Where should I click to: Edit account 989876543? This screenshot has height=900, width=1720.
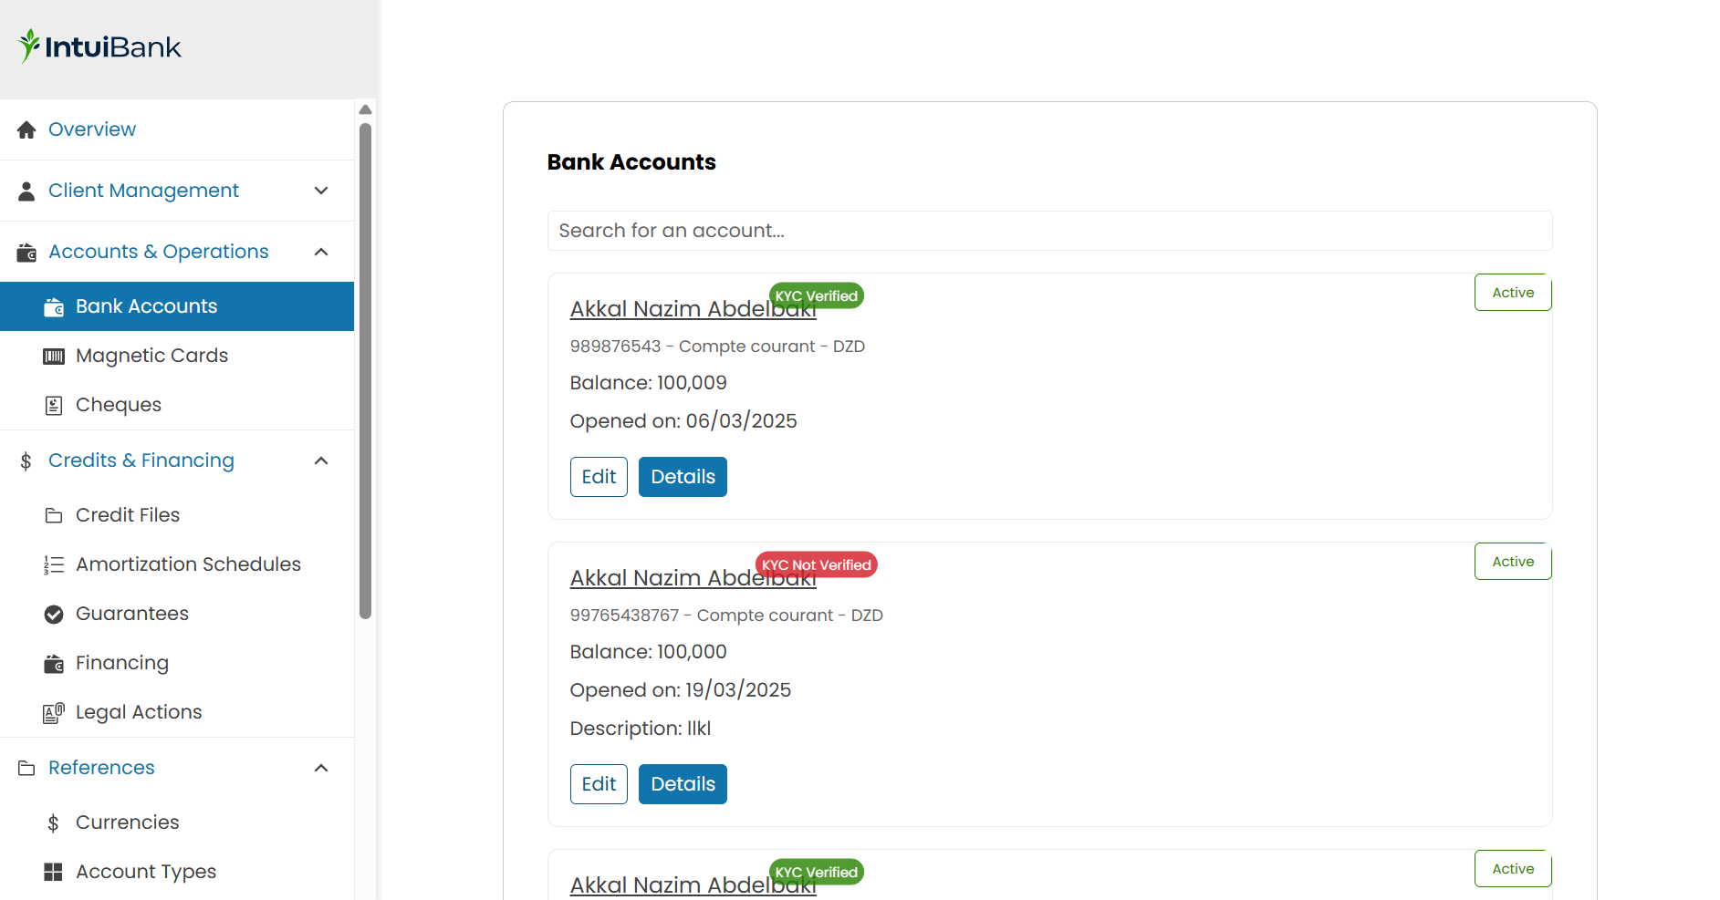click(x=599, y=477)
